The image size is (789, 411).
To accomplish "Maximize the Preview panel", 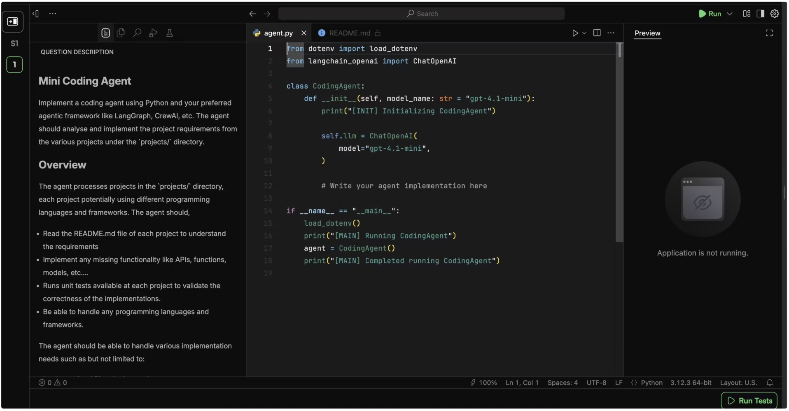I will tap(769, 33).
